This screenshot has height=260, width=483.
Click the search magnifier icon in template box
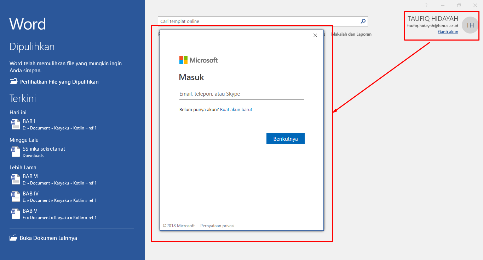[x=363, y=21]
